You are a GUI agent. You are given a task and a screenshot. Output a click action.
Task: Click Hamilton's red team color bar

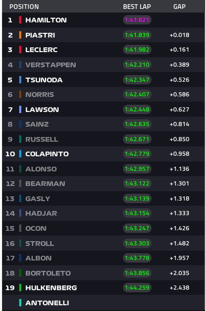(x=20, y=20)
